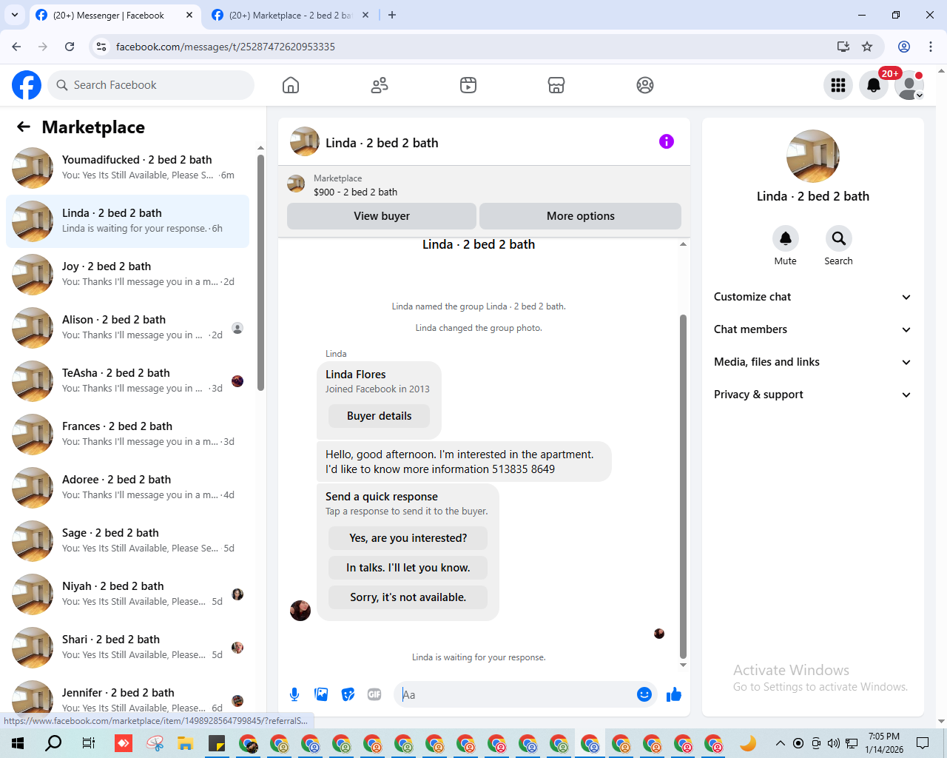Open the Facebook menu grid icon
The height and width of the screenshot is (758, 947).
pos(838,85)
